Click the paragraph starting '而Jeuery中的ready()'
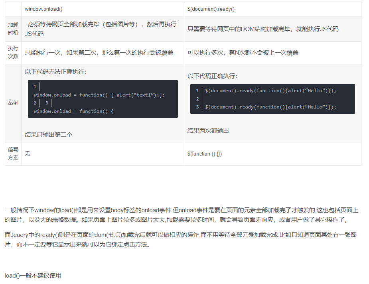Screen dimensions: 369x284 (181, 240)
